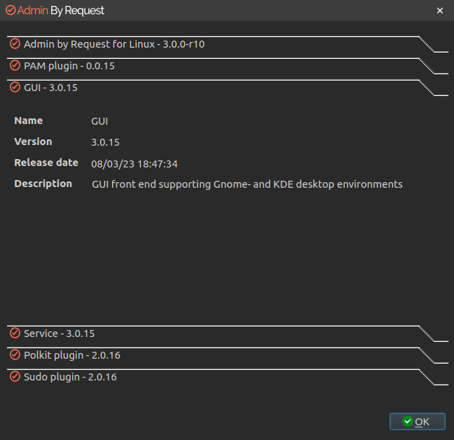Expand the Polkit plugin - 2.0.16 section
Viewport: 454px width, 440px height.
pyautogui.click(x=227, y=355)
